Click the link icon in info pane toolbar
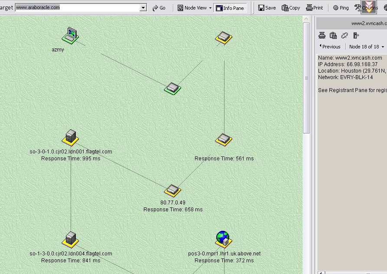This screenshot has width=387, height=274. [x=345, y=35]
